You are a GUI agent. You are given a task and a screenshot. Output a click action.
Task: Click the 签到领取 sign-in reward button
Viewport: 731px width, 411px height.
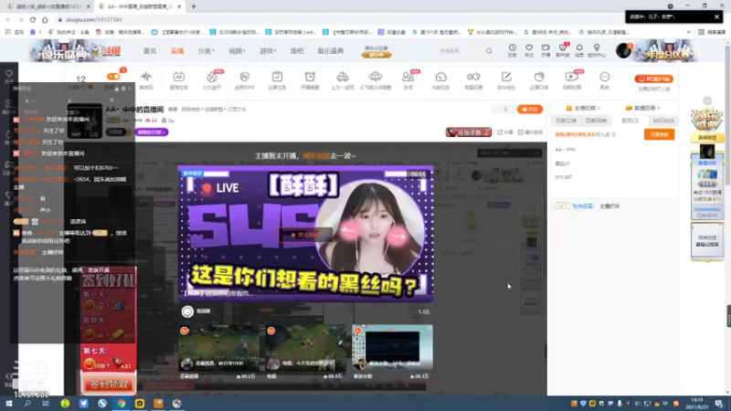click(x=109, y=385)
